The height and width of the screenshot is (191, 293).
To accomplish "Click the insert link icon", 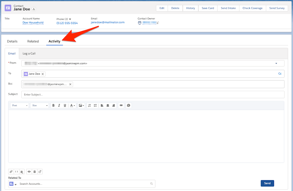I will click(x=121, y=105).
